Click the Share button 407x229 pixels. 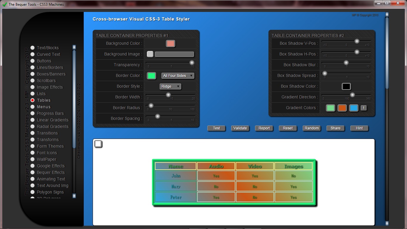336,128
